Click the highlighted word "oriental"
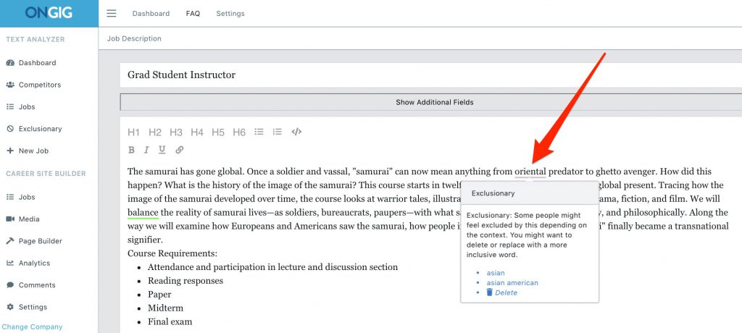 tap(530, 172)
